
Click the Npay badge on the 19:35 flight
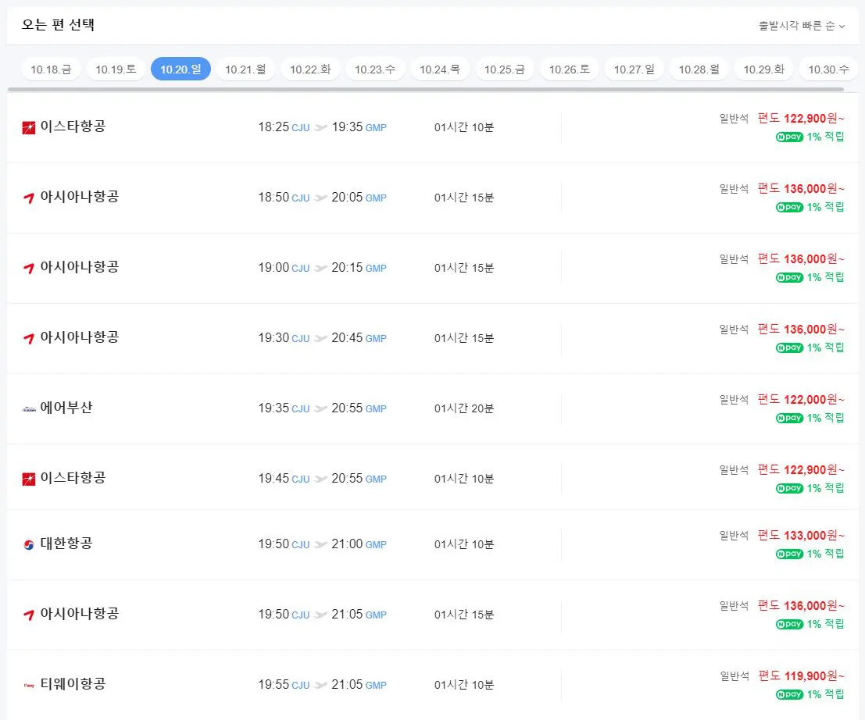tap(789, 418)
